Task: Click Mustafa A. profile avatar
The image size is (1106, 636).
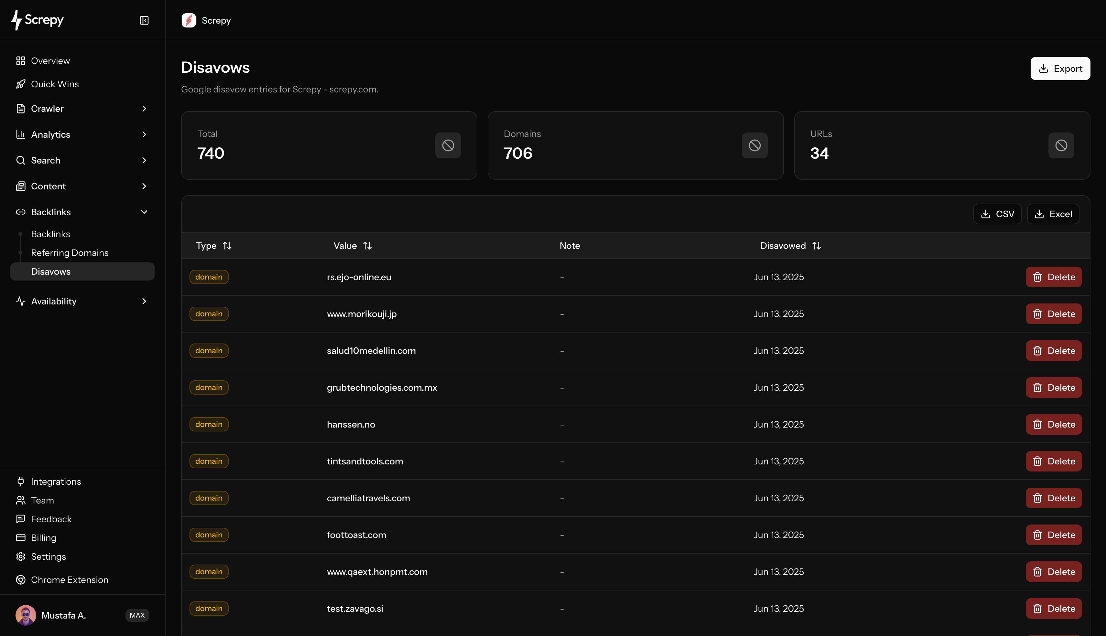Action: click(x=26, y=615)
